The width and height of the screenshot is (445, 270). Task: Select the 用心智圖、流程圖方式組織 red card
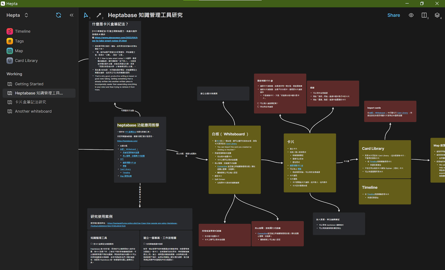click(278, 234)
